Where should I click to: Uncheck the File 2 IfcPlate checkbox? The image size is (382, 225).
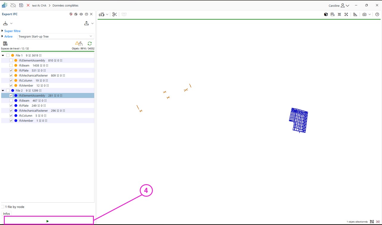(x=11, y=106)
